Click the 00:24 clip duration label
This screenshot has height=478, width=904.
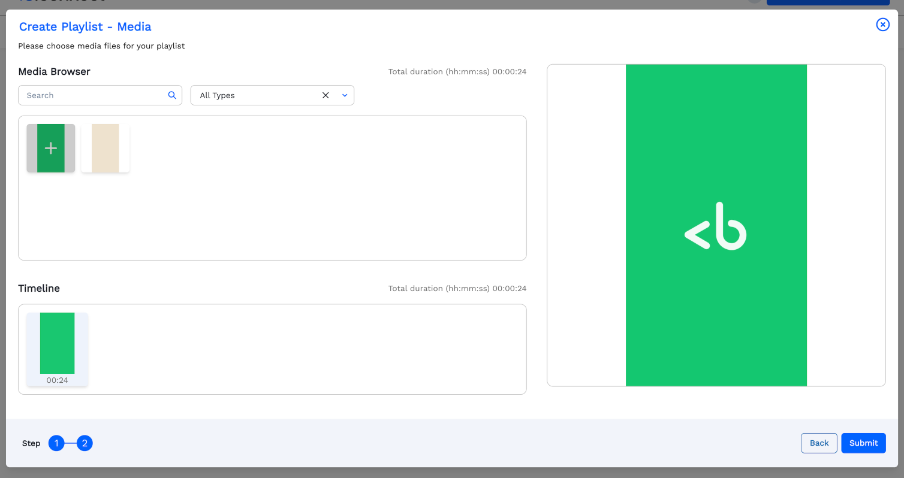pos(58,380)
